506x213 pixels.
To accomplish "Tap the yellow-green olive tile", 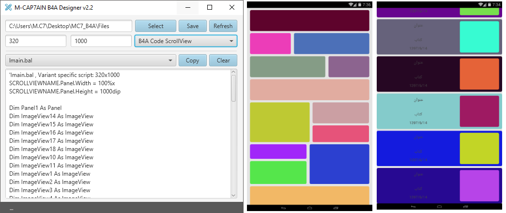I will click(279, 122).
